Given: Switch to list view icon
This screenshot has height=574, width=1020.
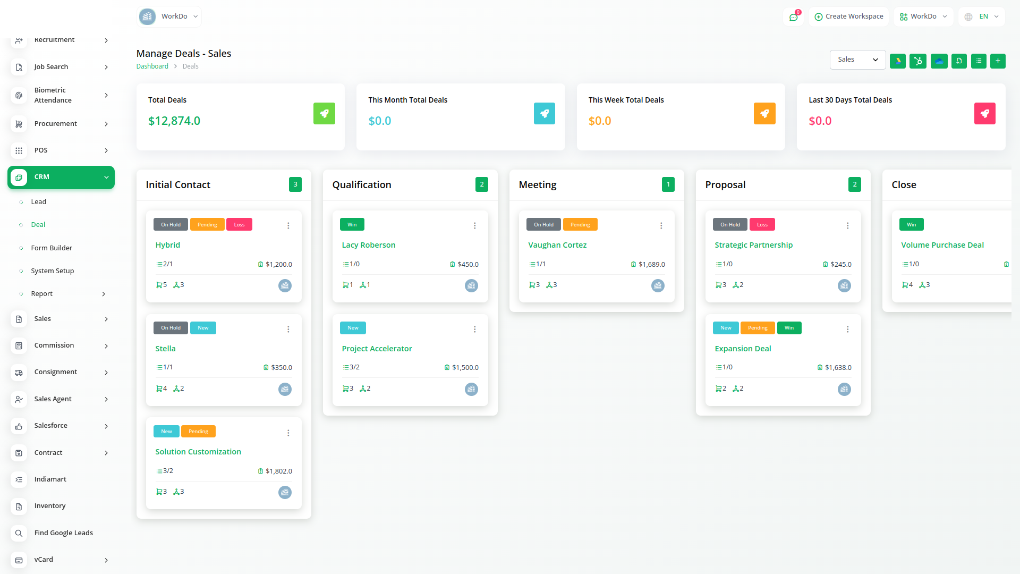Looking at the screenshot, I should pyautogui.click(x=979, y=61).
